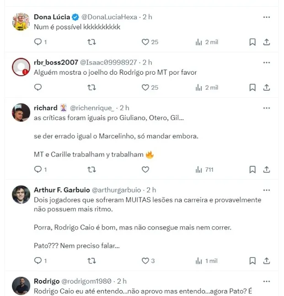The width and height of the screenshot is (284, 296).
Task: Open richard's display name link
Action: click(x=45, y=108)
